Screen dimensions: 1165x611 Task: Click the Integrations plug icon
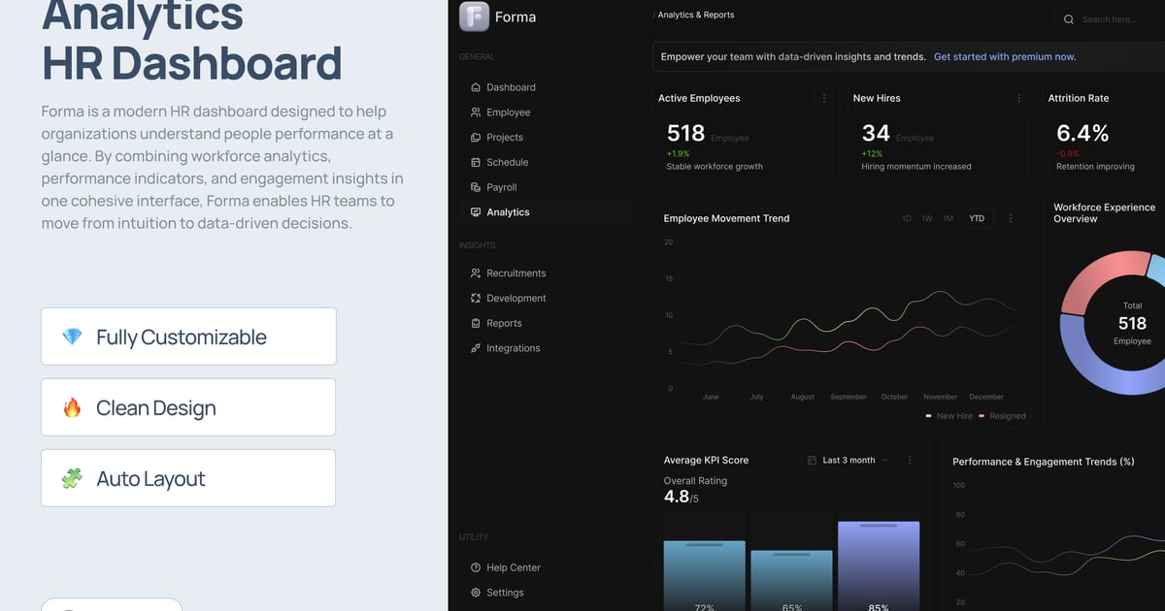476,348
